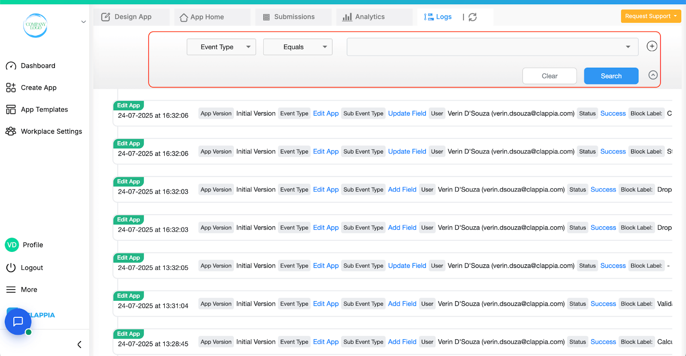Open the Event Type filter dropdown
Viewport: 686px width, 356px height.
(221, 47)
